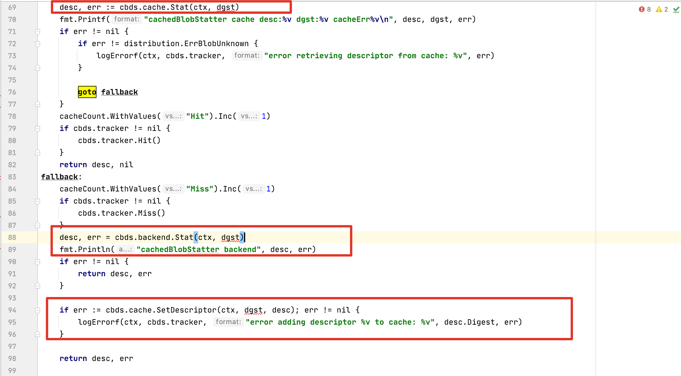Image resolution: width=681 pixels, height=376 pixels.
Task: Click the format: hint on line 70
Action: click(x=127, y=19)
